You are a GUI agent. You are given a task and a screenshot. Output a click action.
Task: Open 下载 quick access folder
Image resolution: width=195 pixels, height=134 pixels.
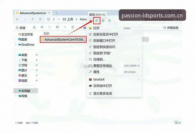[x=23, y=60]
